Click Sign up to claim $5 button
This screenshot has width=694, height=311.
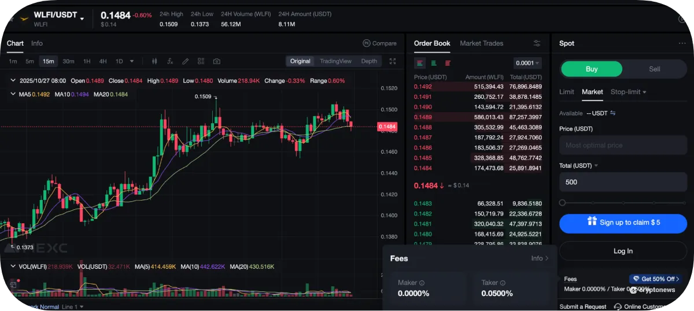click(623, 223)
